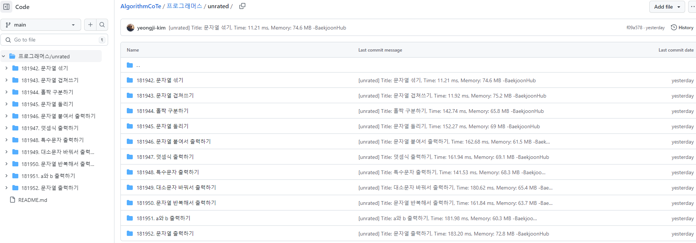Screen dimensions: 696x243
Task: Open AlgorithmCoTe breadcrumb link
Action: [x=141, y=6]
